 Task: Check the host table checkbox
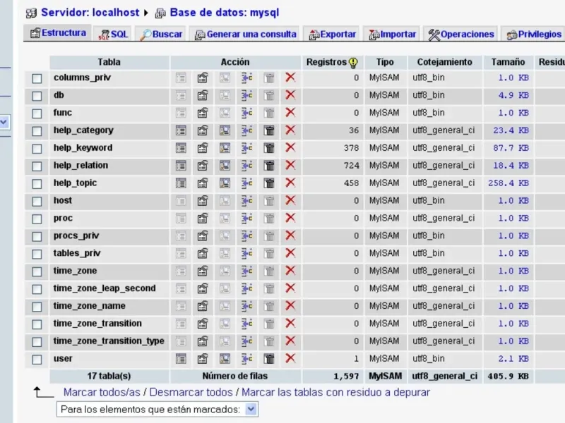point(37,202)
